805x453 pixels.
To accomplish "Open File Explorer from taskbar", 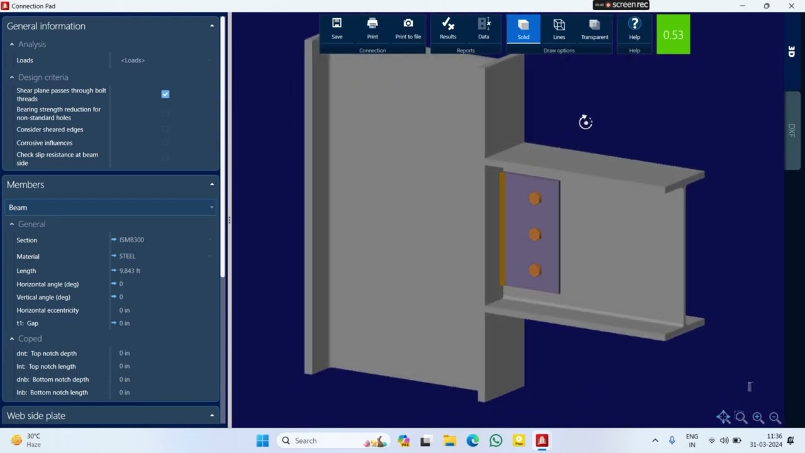I will [449, 440].
